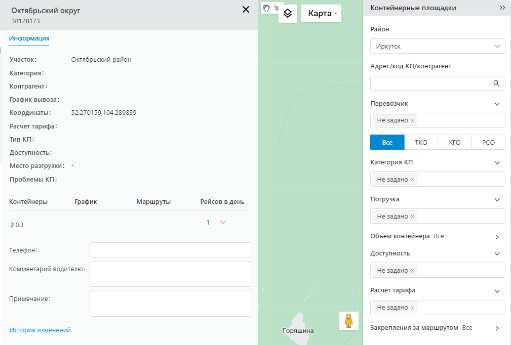This screenshot has width=511, height=345.
Task: Close the Октябрьский округ info panel
Action: point(246,10)
